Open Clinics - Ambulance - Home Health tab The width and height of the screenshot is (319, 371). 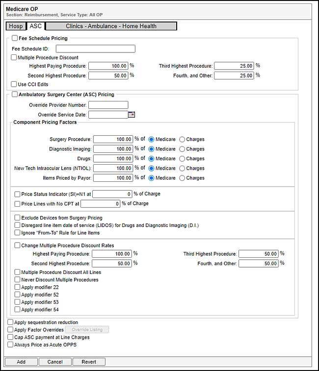click(111, 26)
